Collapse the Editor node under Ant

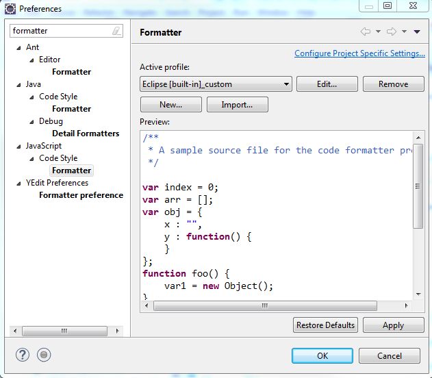(x=31, y=60)
